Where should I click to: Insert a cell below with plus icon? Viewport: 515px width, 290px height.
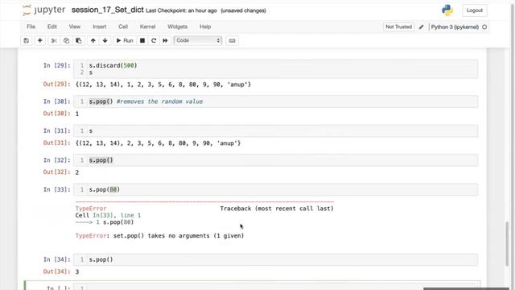(x=40, y=40)
